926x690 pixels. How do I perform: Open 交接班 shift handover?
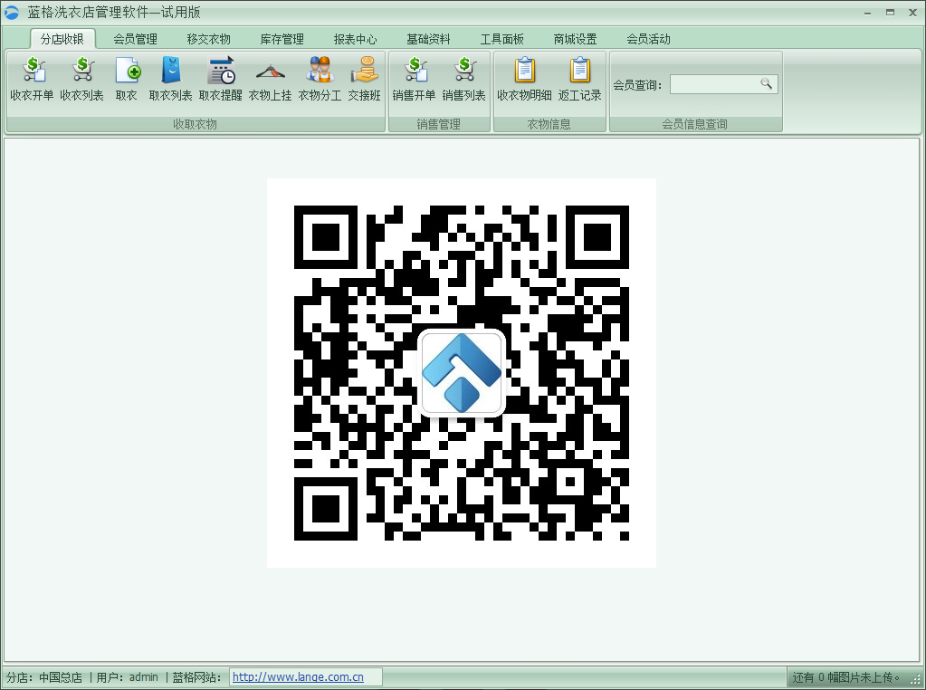pyautogui.click(x=365, y=79)
